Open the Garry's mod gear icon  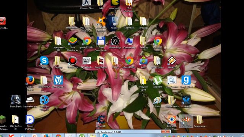(172, 82)
